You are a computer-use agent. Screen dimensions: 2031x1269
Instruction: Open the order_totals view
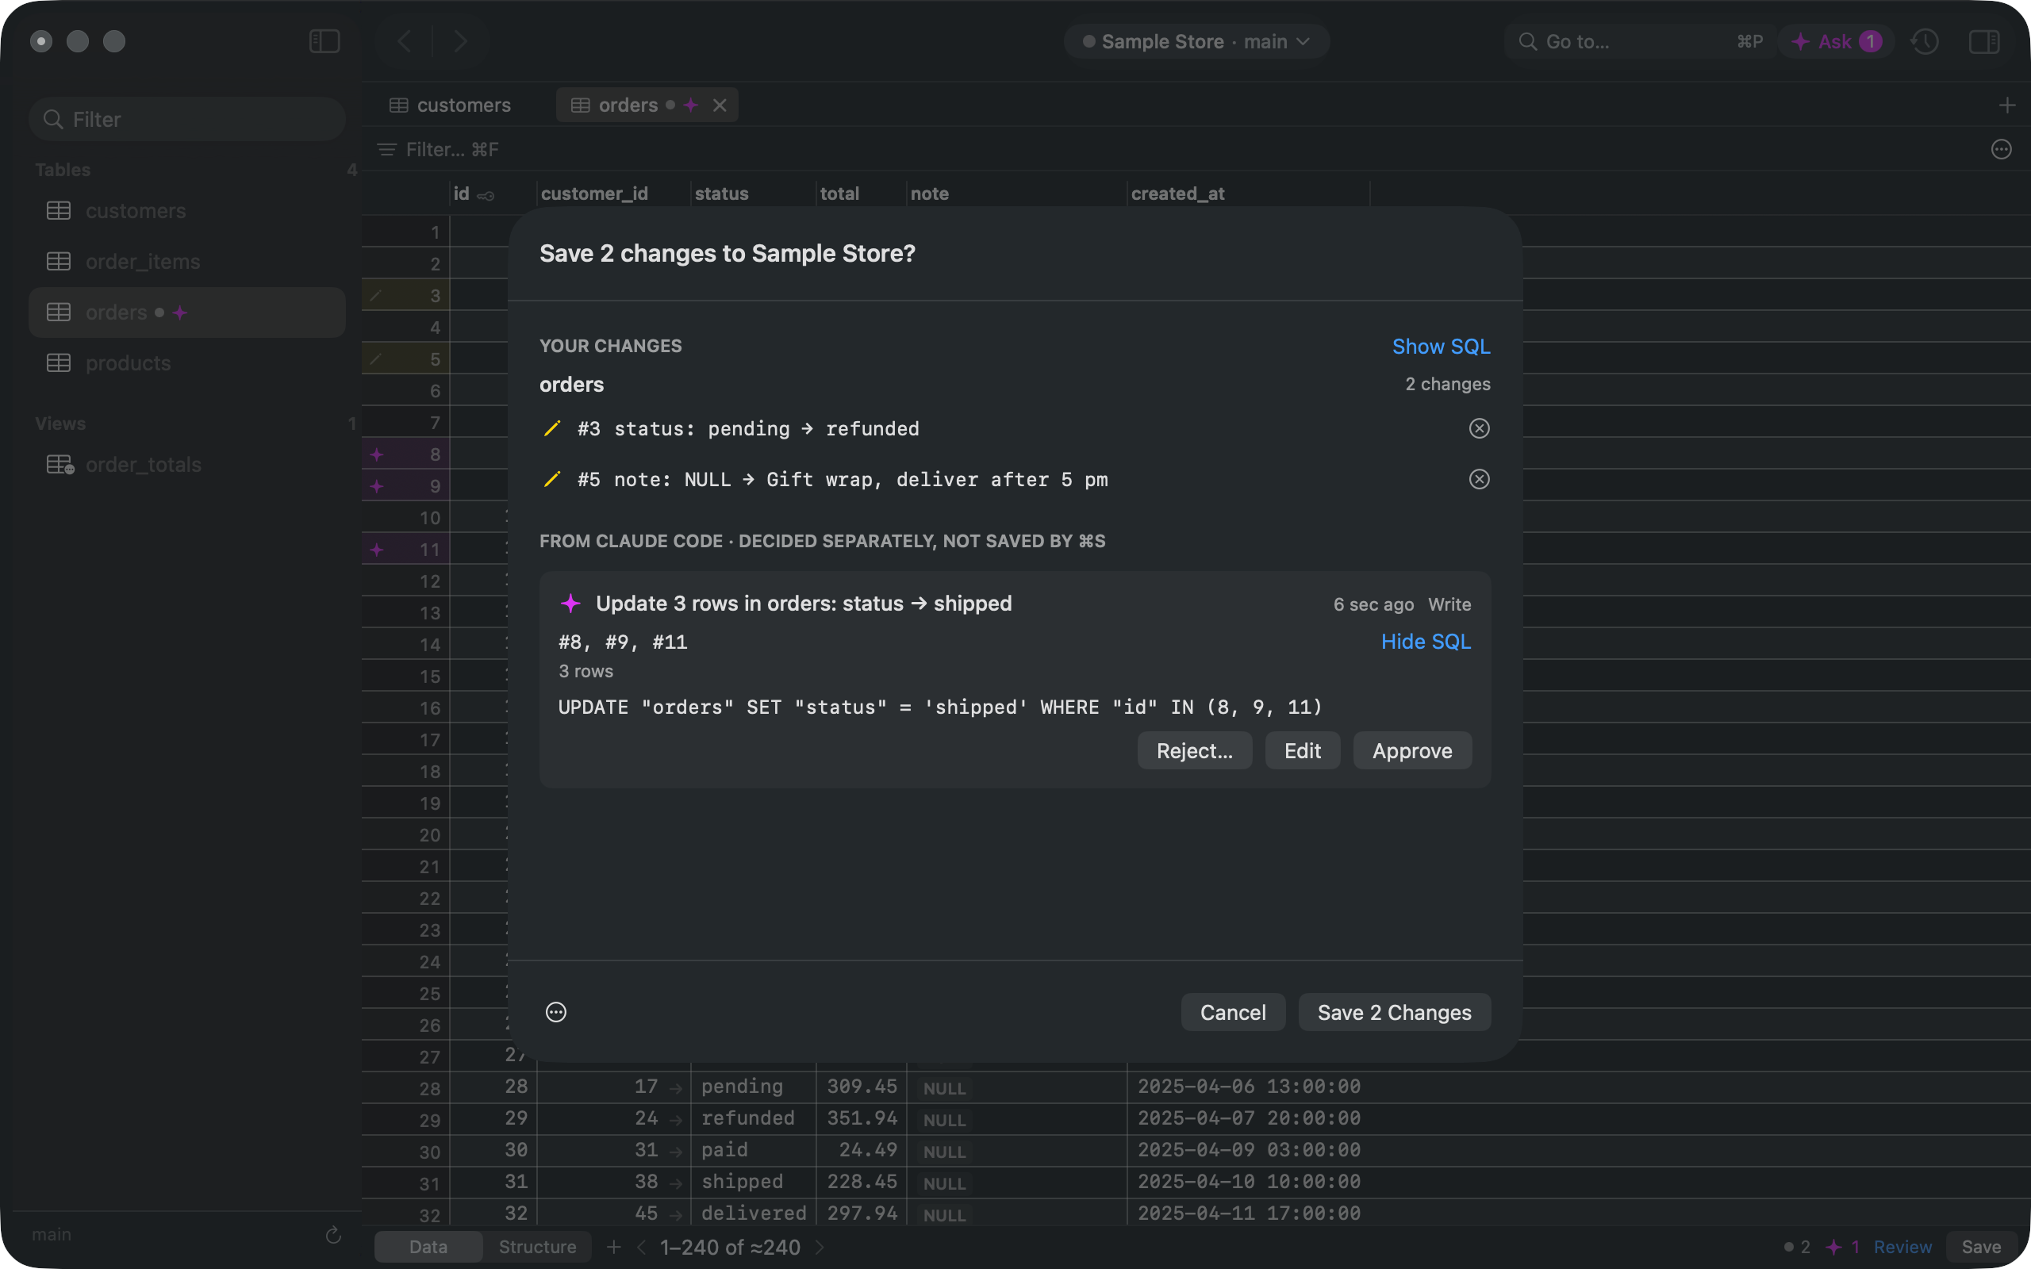tap(187, 464)
